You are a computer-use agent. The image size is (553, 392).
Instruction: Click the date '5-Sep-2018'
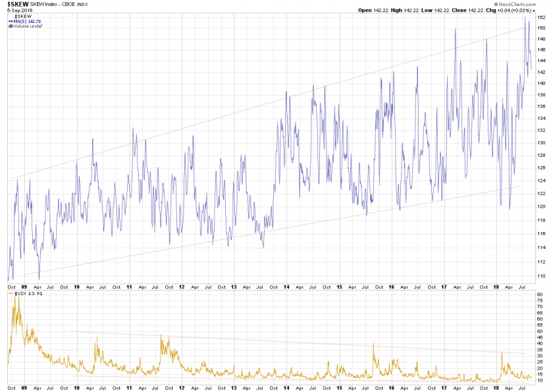coord(20,11)
